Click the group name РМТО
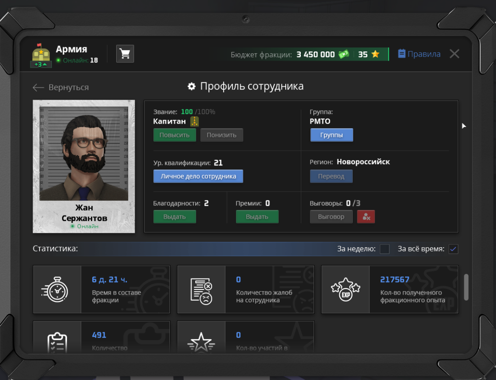 (x=320, y=121)
